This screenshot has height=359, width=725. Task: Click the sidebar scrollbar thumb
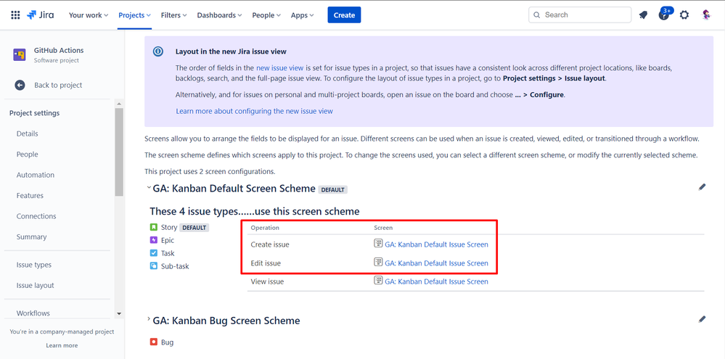(x=119, y=152)
